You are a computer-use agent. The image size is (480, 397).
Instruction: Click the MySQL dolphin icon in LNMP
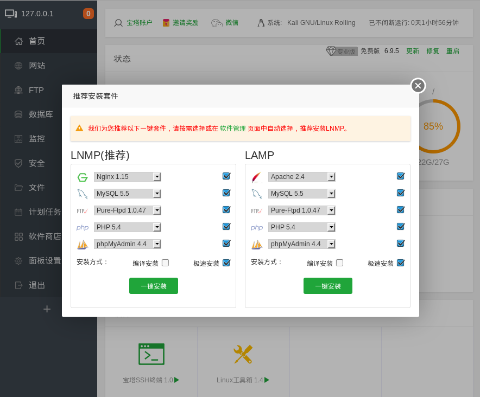pos(83,194)
